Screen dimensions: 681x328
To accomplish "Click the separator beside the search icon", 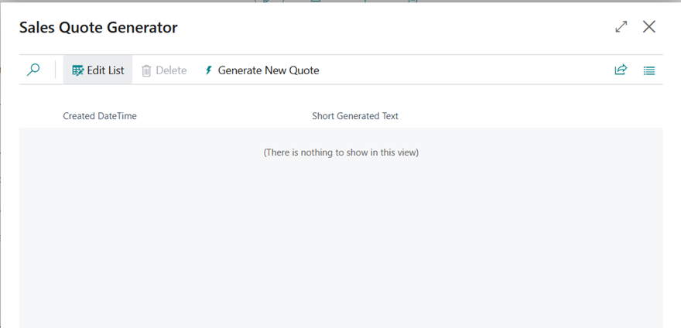I will (55, 70).
